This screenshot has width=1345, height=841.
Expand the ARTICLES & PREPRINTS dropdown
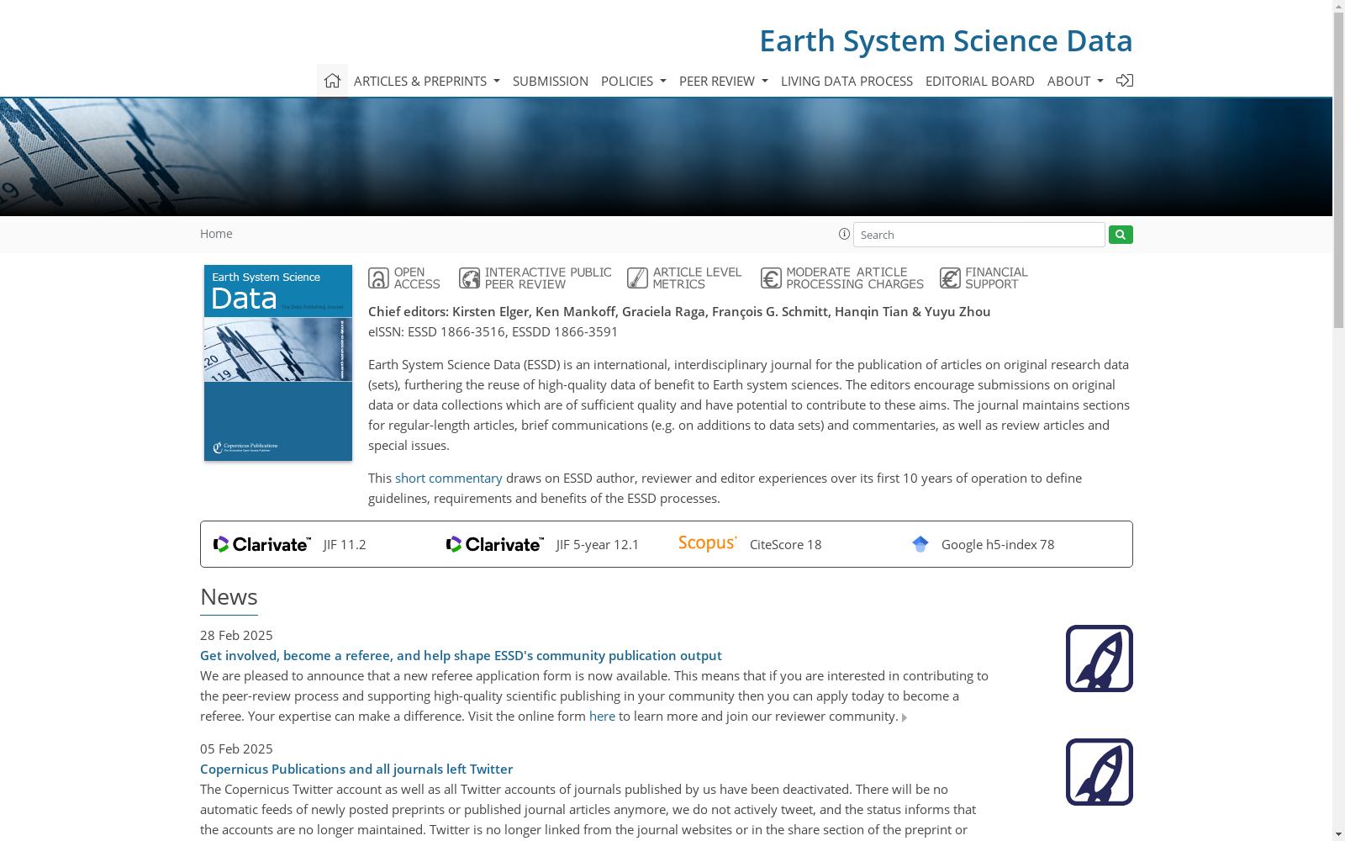coord(426,81)
